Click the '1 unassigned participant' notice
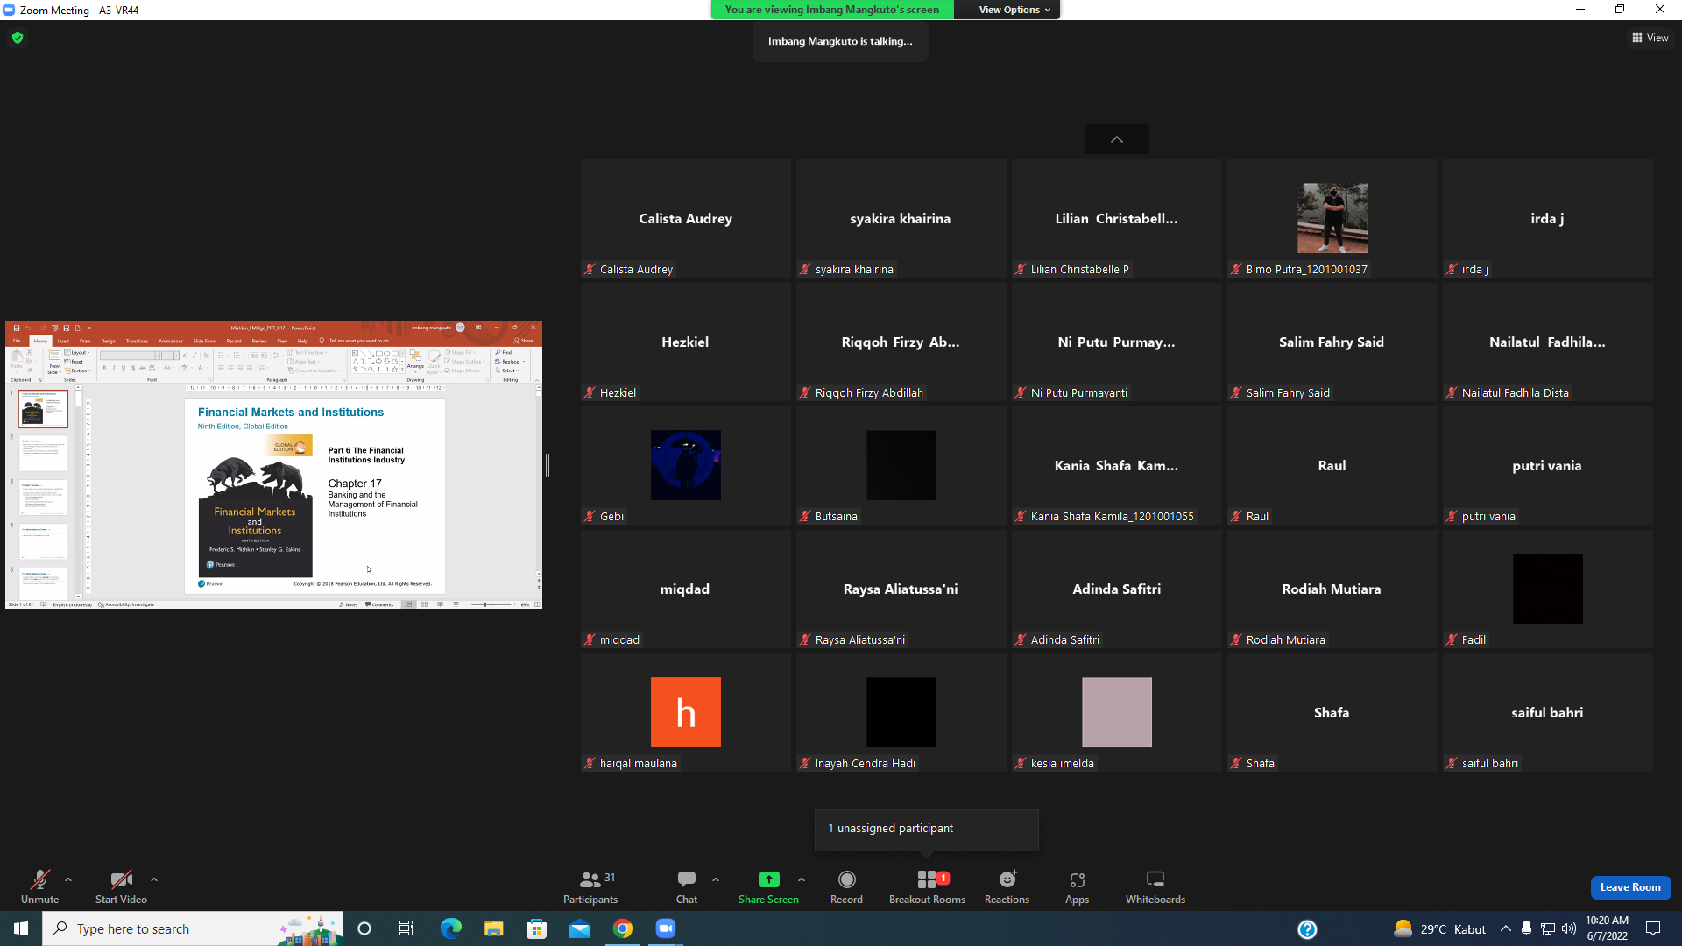The height and width of the screenshot is (946, 1682). pyautogui.click(x=927, y=829)
